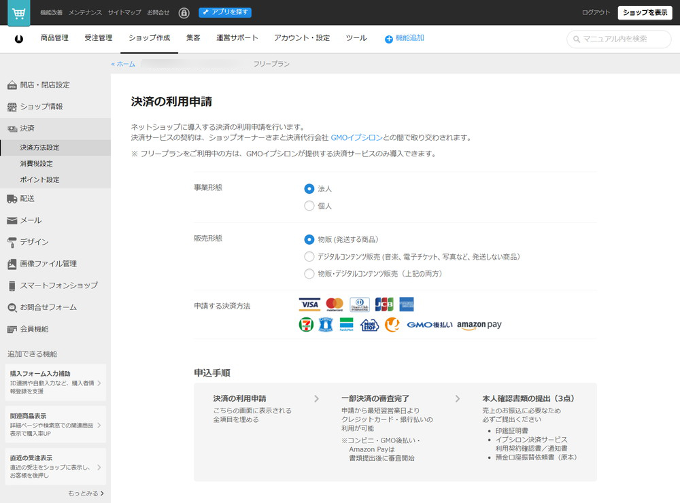680x503 pixels.
Task: Select 物販 (発送する商品) radio button
Action: pyautogui.click(x=309, y=239)
